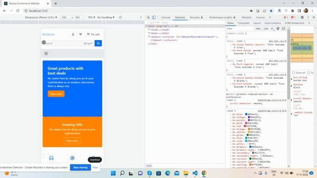Open the No throttling dropdown
This screenshot has height=178, width=317.
[106, 17]
